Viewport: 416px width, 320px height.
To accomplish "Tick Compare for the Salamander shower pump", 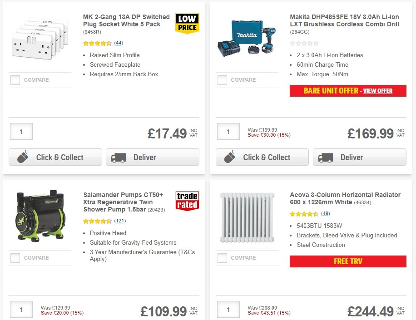I will point(15,258).
